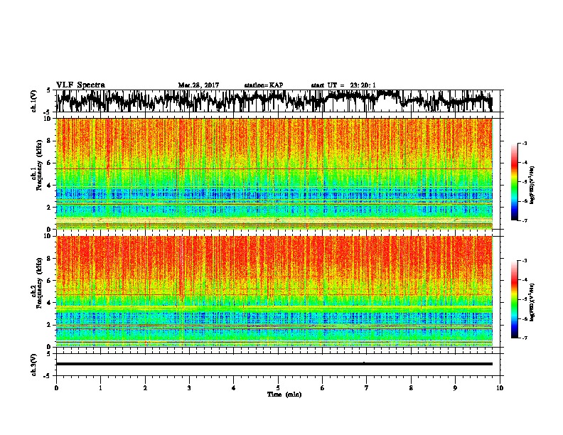Screen dimensions: 563x435
Task: Click time axis tick label "9"
Action: (455, 388)
